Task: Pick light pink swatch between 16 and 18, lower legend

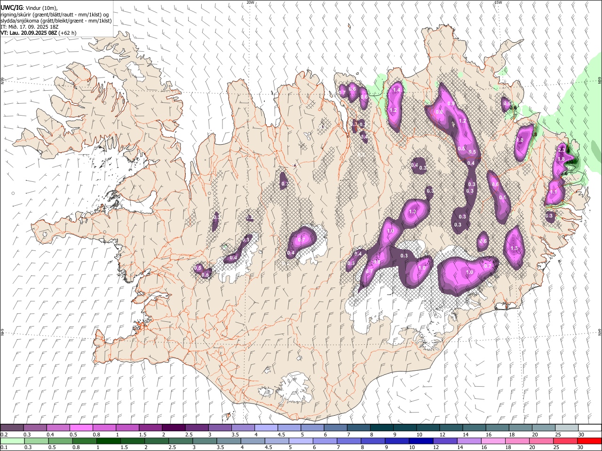Action: [493, 441]
